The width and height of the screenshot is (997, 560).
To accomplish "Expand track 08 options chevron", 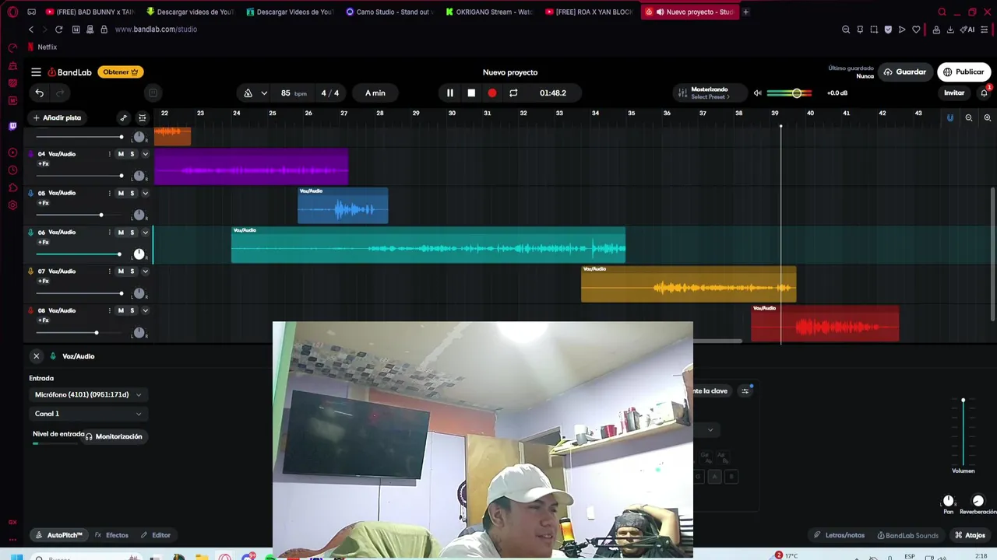I will pos(145,310).
